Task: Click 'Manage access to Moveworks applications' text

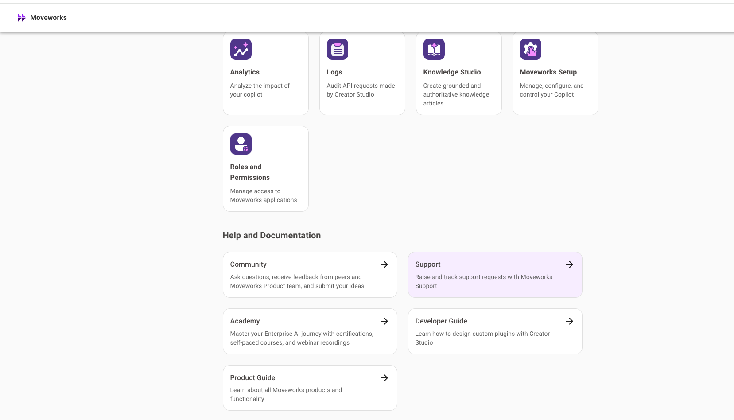Action: tap(264, 195)
